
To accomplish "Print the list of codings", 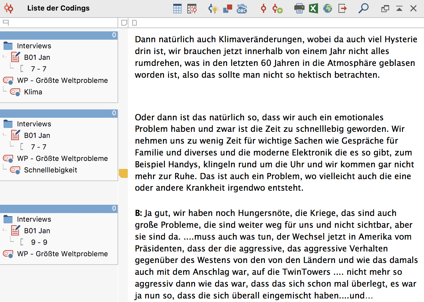I will click(x=299, y=9).
